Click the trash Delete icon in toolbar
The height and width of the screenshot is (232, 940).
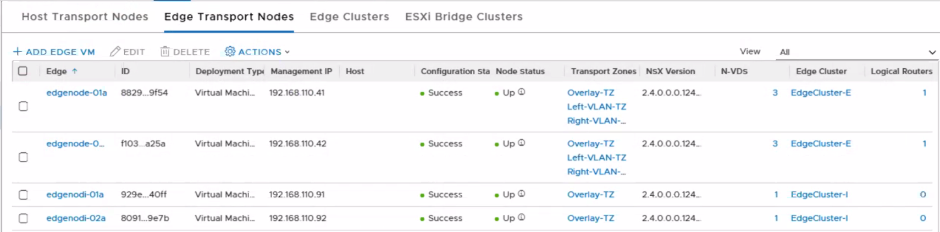[x=164, y=51]
